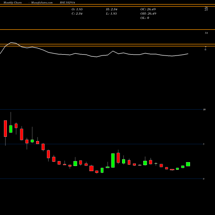Viewport: 215px width, 215px height.
Task: Select the close value 'C: 2.34'
Action: click(77, 14)
